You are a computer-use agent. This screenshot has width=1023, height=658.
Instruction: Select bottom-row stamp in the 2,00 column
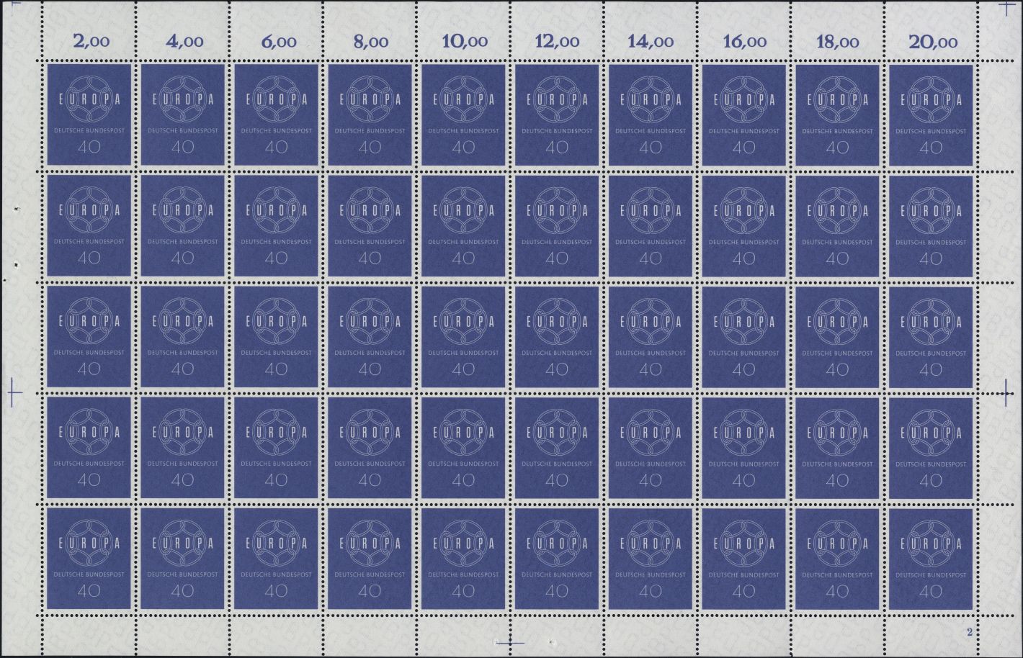tap(89, 559)
